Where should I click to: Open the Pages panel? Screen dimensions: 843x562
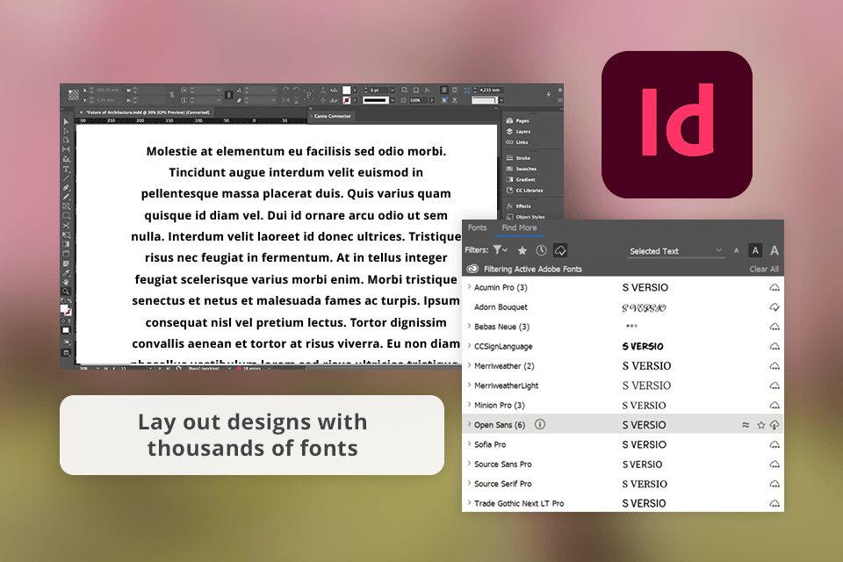tap(518, 121)
